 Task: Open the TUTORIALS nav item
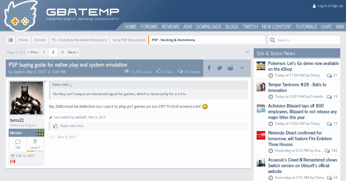pos(306,27)
